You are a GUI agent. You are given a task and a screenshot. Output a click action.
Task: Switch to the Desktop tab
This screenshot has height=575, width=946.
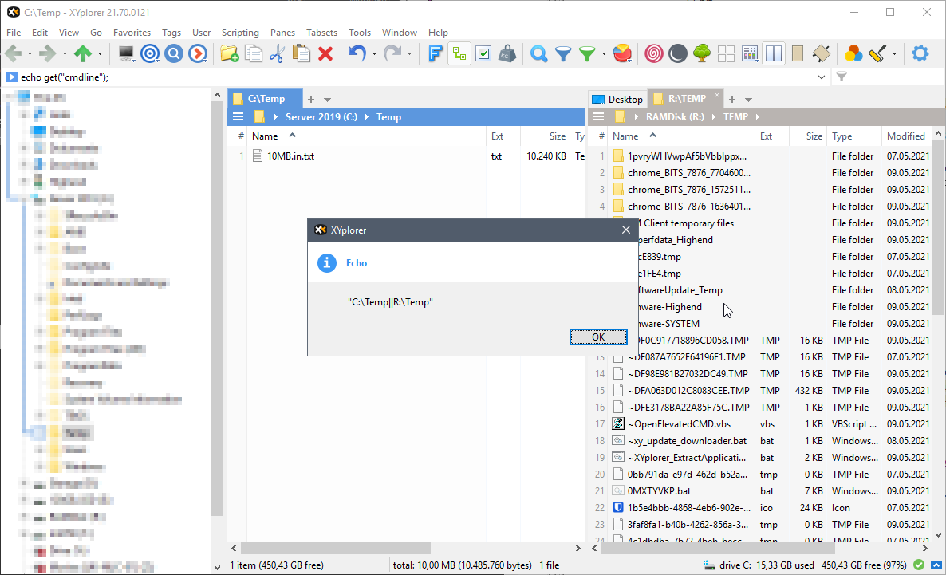click(617, 99)
